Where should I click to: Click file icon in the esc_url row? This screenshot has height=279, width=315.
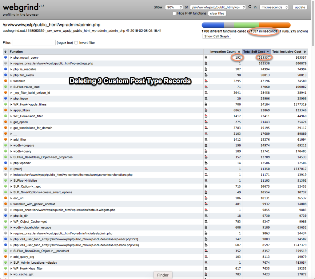point(206,198)
